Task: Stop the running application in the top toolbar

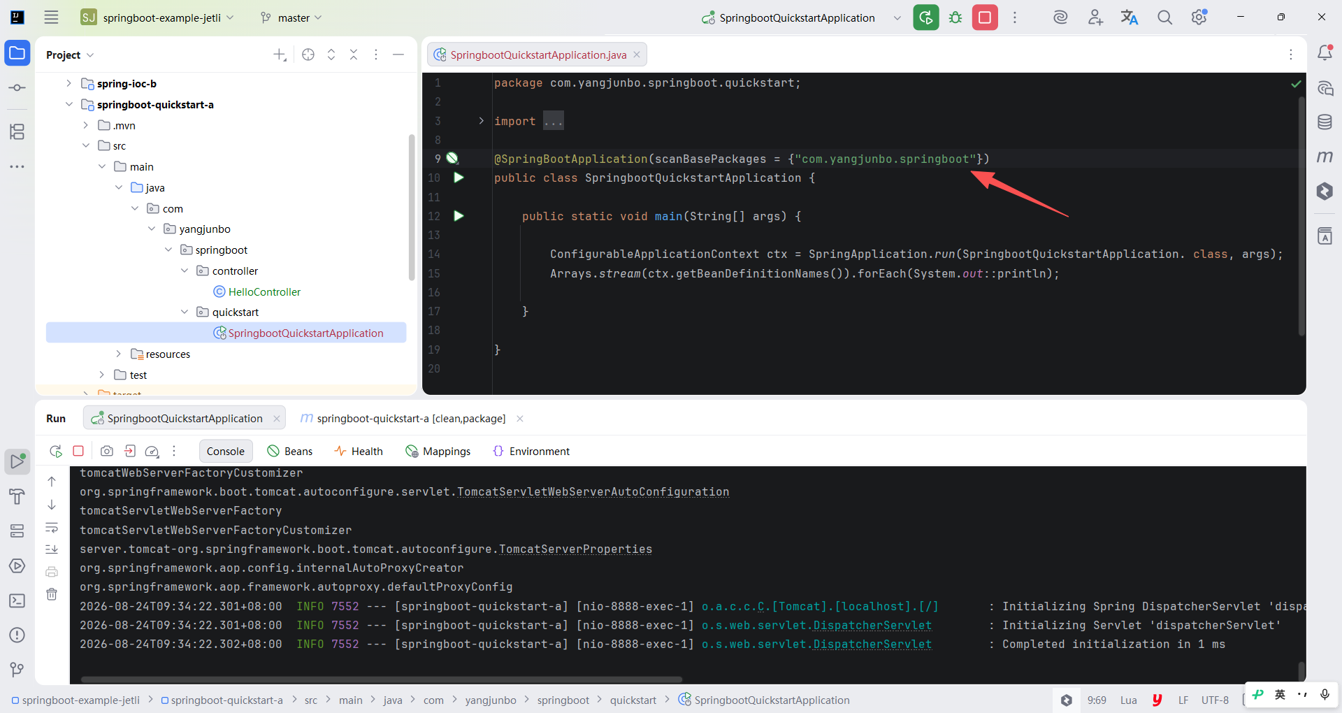Action: 985,17
